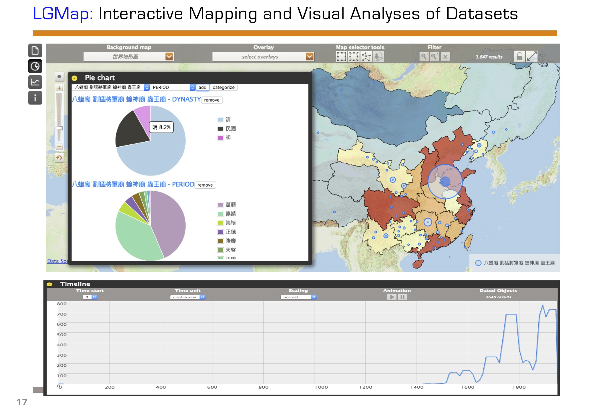Open the document page icon in sidebar
590x412 pixels.
(35, 50)
